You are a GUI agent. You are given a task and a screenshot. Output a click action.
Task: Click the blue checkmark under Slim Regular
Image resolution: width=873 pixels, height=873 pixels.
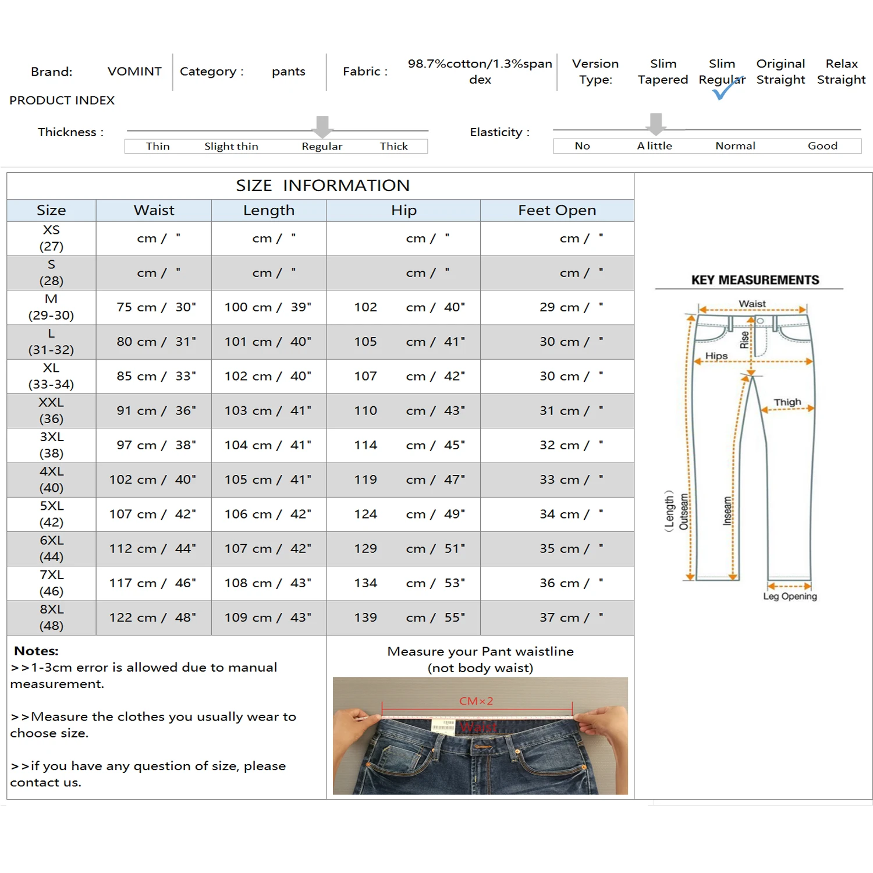[727, 89]
